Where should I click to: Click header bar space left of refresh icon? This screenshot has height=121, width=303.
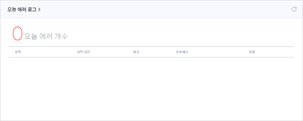166,9
